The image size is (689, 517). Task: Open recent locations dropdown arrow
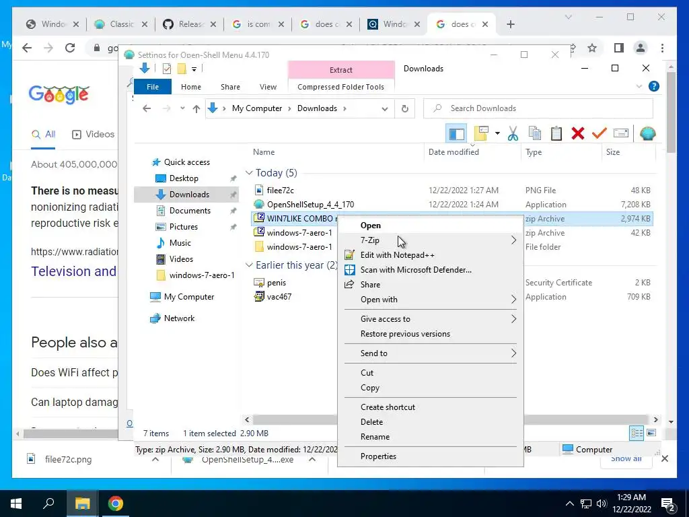pyautogui.click(x=182, y=108)
